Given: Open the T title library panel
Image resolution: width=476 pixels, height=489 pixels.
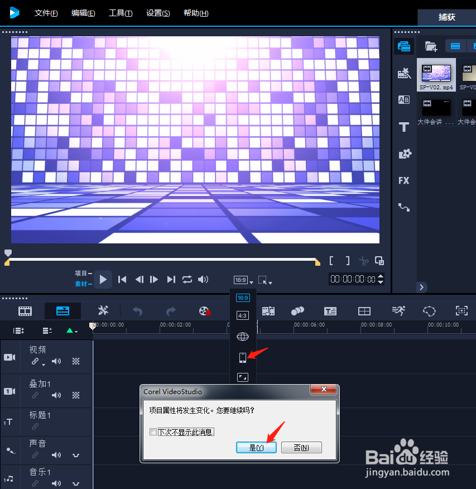Looking at the screenshot, I should pyautogui.click(x=404, y=127).
